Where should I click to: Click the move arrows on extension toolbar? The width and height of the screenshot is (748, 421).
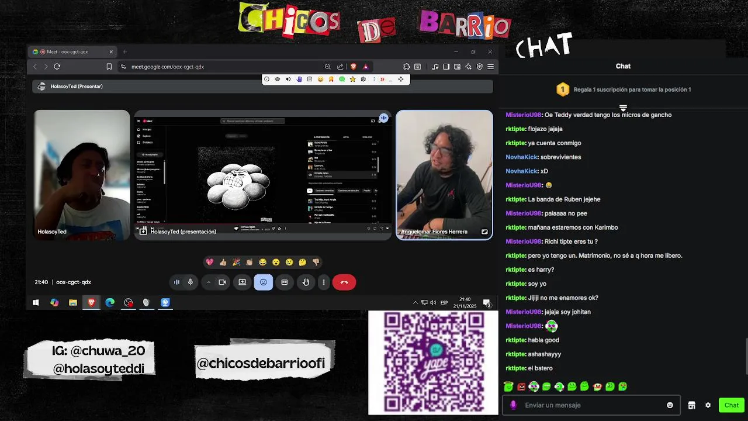pos(401,79)
